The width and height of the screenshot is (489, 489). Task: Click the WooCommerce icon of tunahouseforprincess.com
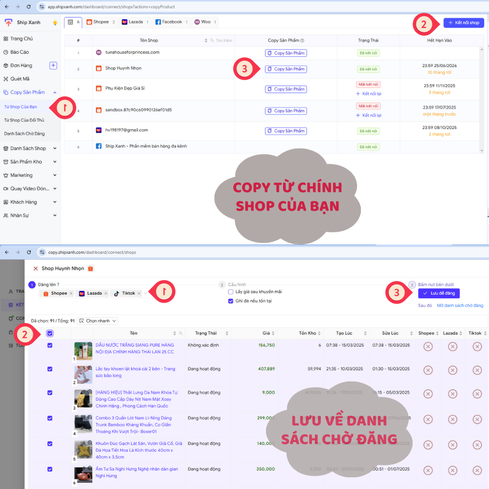pyautogui.click(x=99, y=52)
